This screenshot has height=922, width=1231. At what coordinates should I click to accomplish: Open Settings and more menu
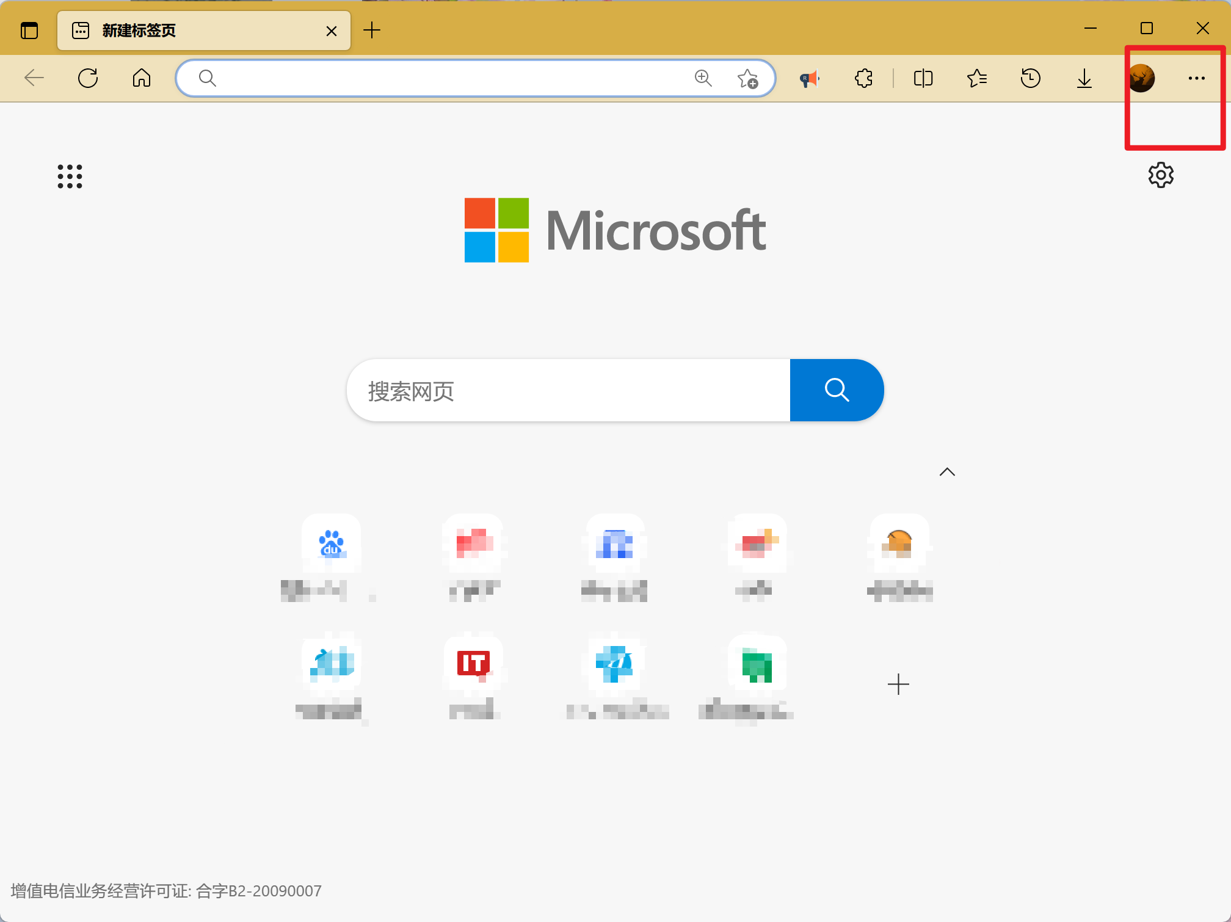tap(1197, 78)
